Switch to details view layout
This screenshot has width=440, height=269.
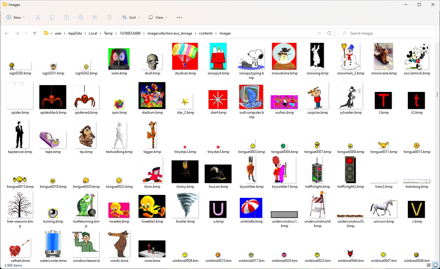[429, 265]
